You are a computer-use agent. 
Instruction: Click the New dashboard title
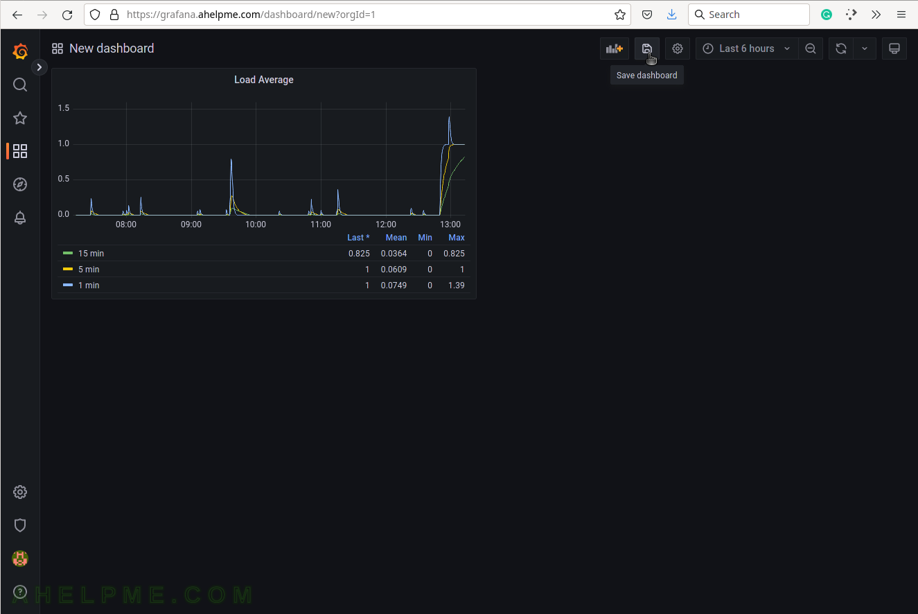[112, 49]
